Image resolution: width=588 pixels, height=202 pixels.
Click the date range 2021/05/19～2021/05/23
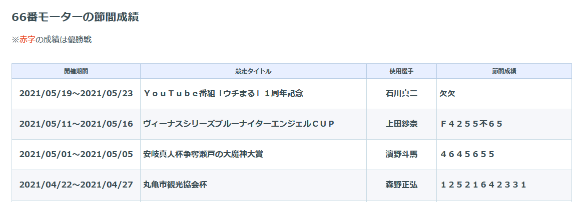(76, 94)
